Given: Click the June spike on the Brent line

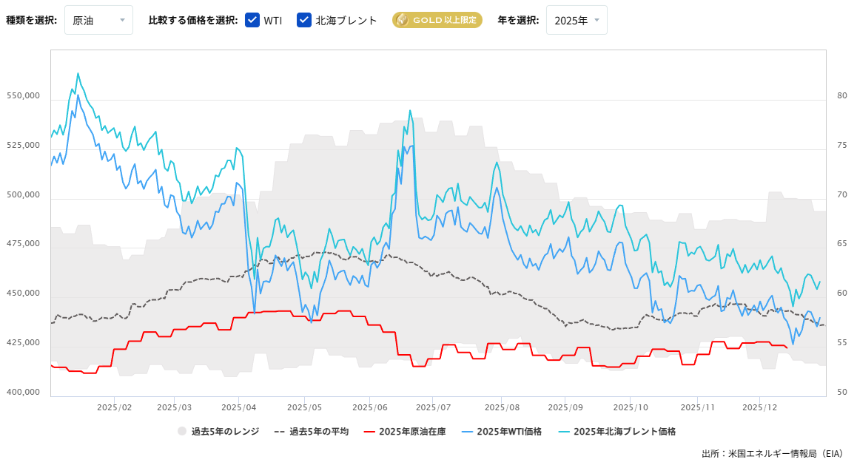Looking at the screenshot, I should click(x=410, y=111).
